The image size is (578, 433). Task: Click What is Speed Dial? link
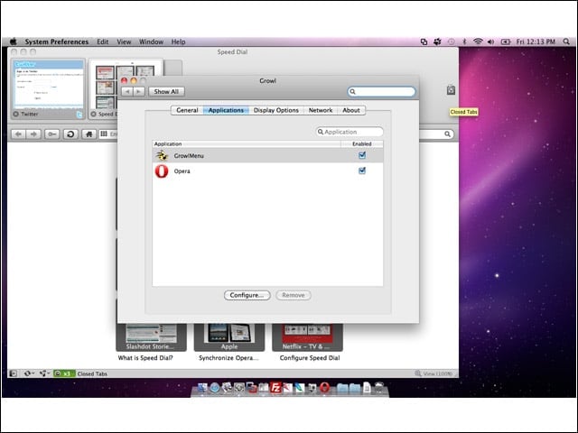pos(145,357)
